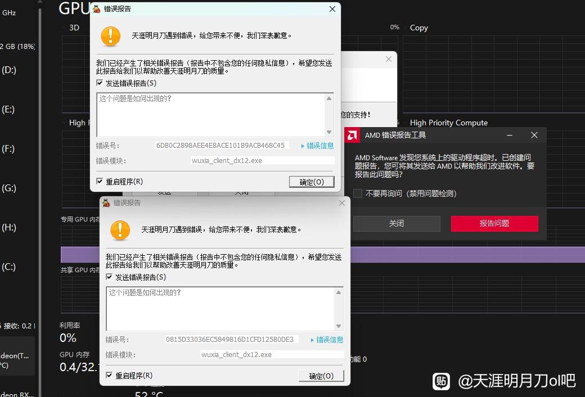Click the 错误模块 field in the 0815D dialog
Image resolution: width=585 pixels, height=397 pixels.
[x=272, y=355]
